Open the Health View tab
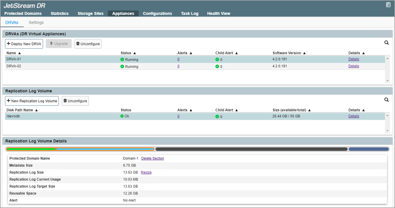395x208 pixels. point(218,13)
